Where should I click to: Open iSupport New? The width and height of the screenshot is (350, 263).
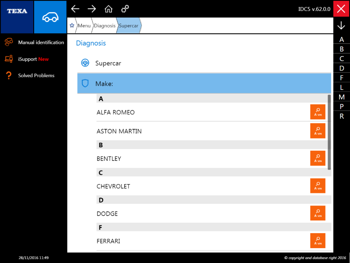[34, 59]
